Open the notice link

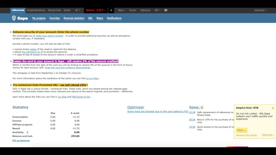point(33,49)
